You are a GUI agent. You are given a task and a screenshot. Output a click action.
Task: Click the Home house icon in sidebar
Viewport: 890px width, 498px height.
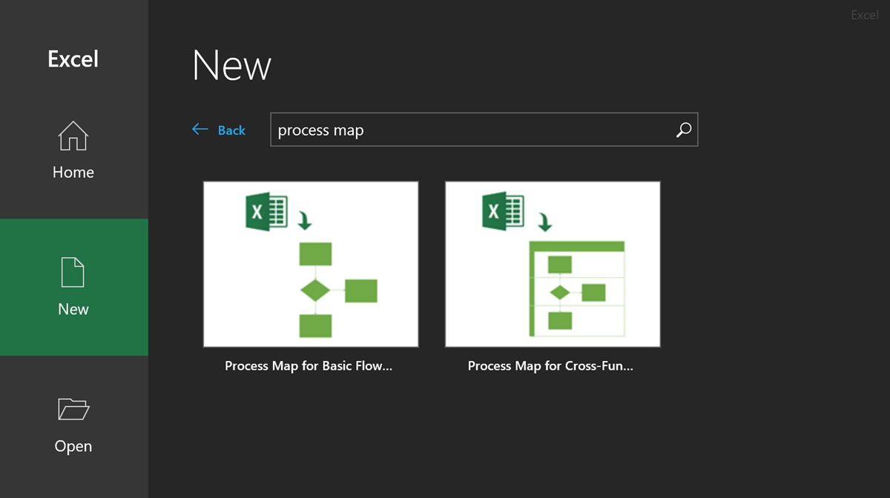point(73,136)
